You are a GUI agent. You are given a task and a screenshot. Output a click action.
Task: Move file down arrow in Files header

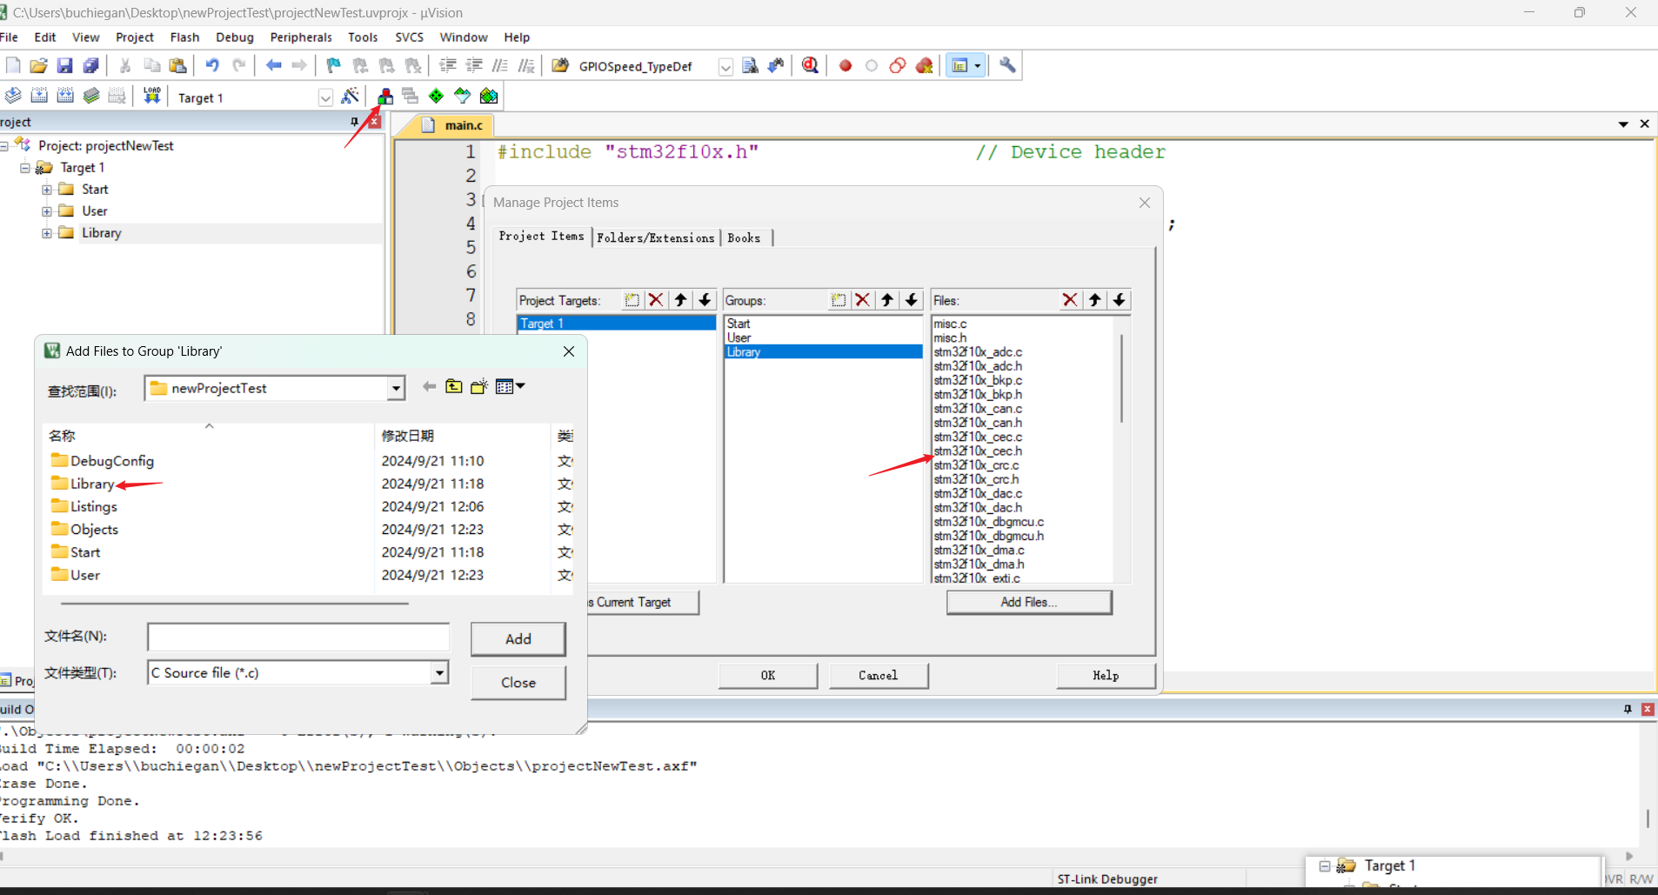click(x=1119, y=300)
